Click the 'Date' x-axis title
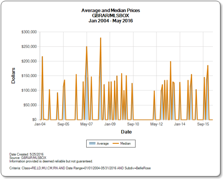The width and height of the screenshot is (223, 179). [126, 132]
